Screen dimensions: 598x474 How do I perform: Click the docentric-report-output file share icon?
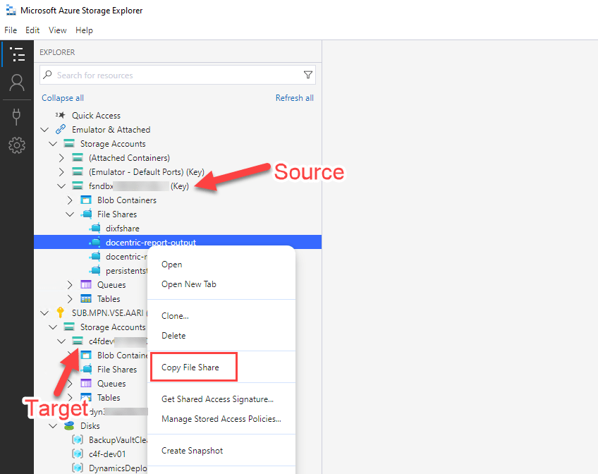(x=95, y=242)
